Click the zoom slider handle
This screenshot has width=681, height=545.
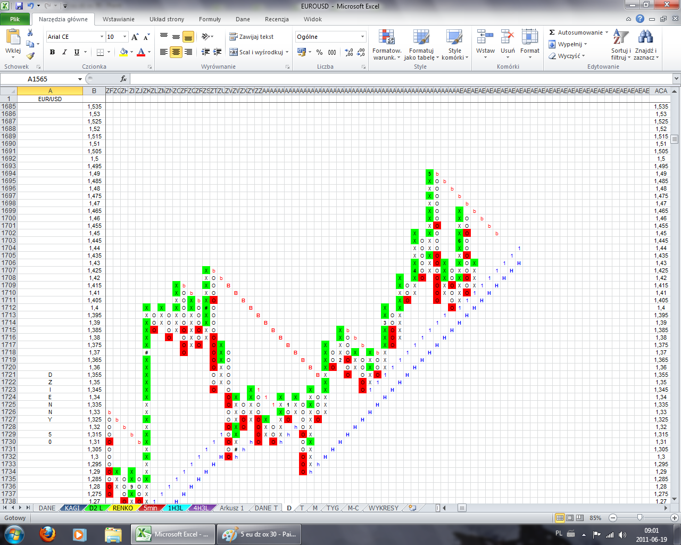click(640, 518)
